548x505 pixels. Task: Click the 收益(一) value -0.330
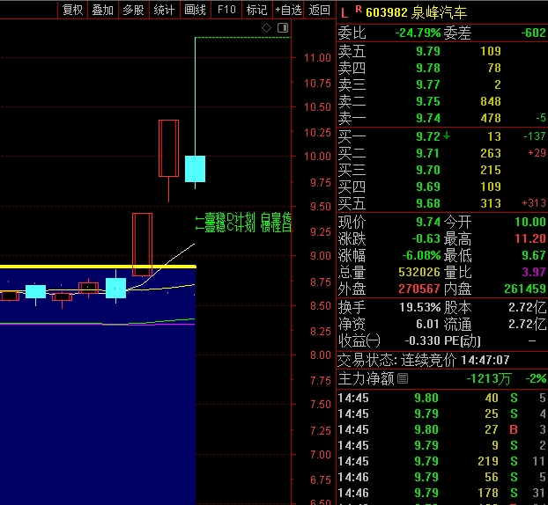pyautogui.click(x=421, y=340)
